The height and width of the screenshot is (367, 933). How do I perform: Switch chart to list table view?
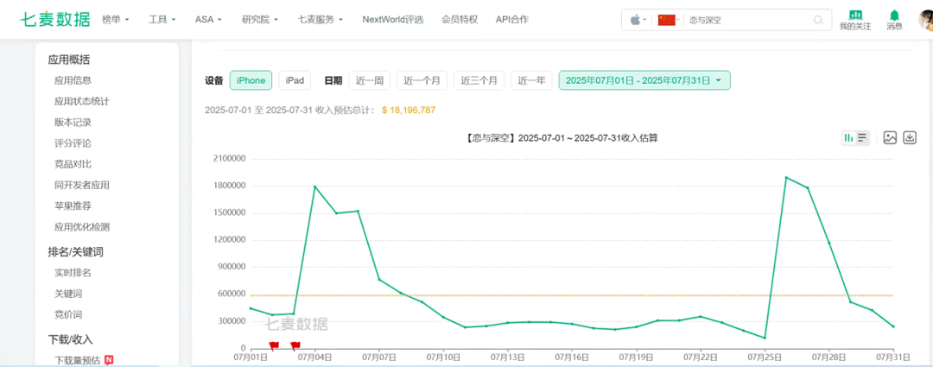click(x=862, y=138)
